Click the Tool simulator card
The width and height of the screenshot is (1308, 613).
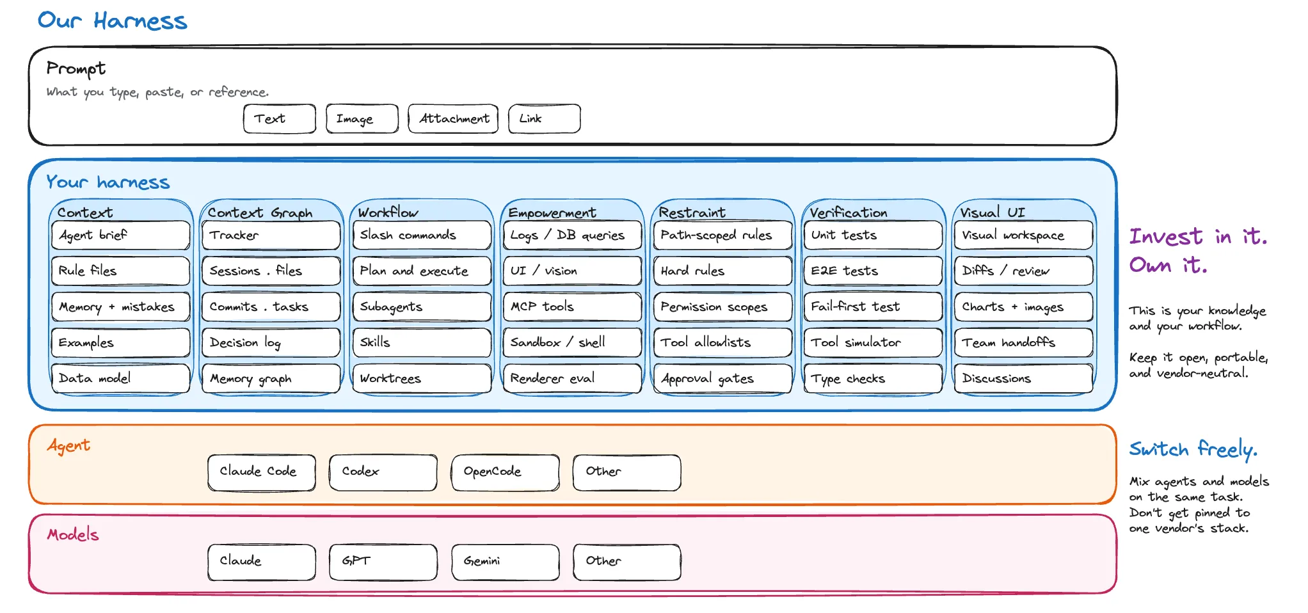tap(873, 343)
